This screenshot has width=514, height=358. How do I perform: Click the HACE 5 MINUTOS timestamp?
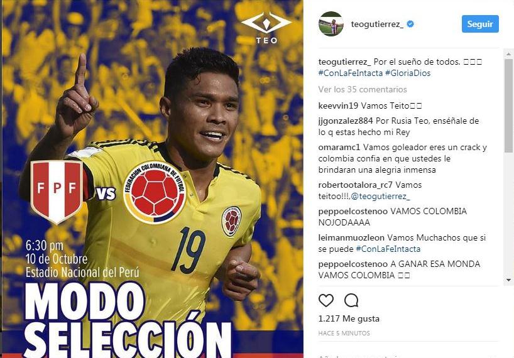344,334
